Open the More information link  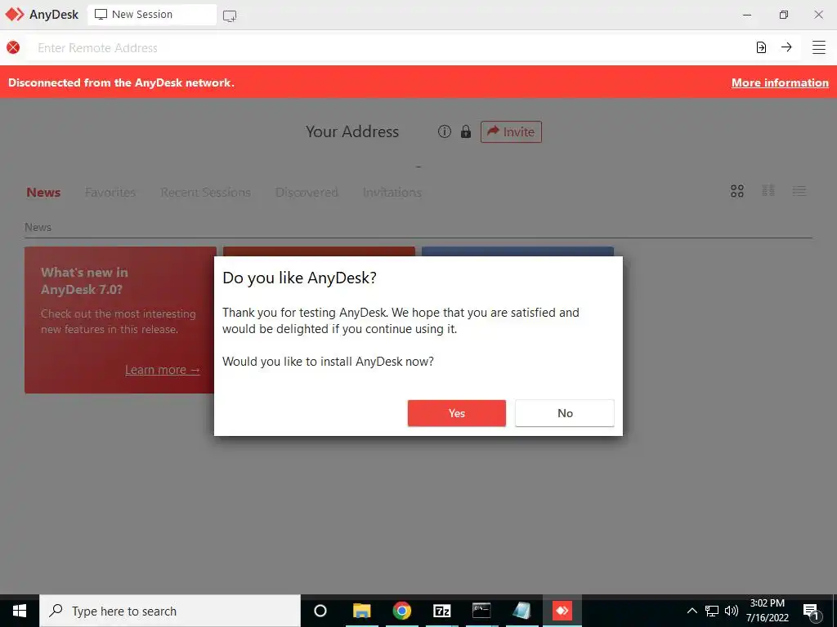click(x=780, y=82)
